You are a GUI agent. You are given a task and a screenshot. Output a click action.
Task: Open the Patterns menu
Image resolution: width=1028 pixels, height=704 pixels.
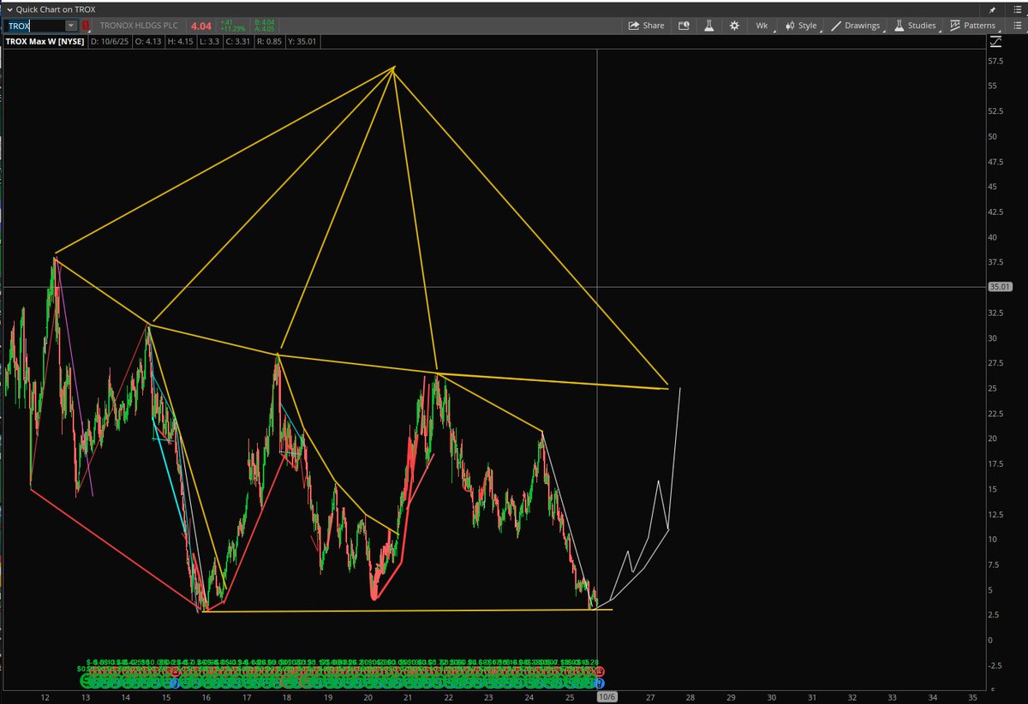pyautogui.click(x=974, y=26)
